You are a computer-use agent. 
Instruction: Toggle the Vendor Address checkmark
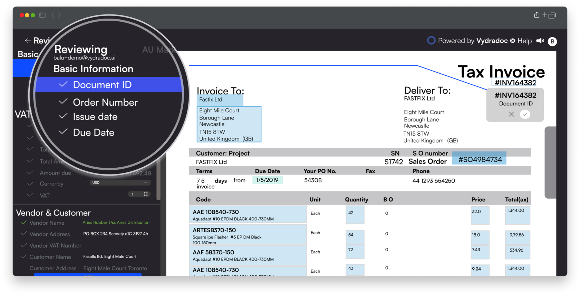coord(23,234)
